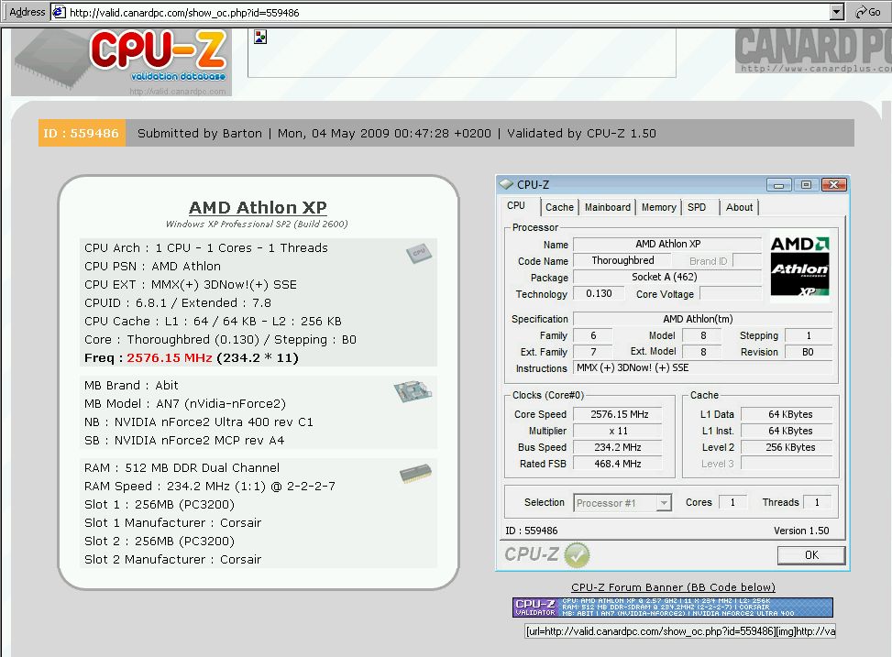
Task: Click the CPU Cache L1 L2 line
Action: (213, 322)
